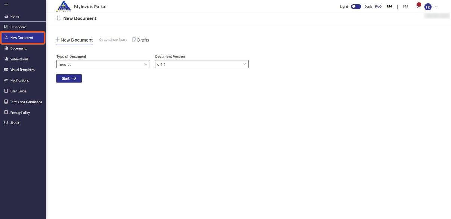
Task: Click the User Guide book icon in the sidebar
Action: [x=6, y=91]
